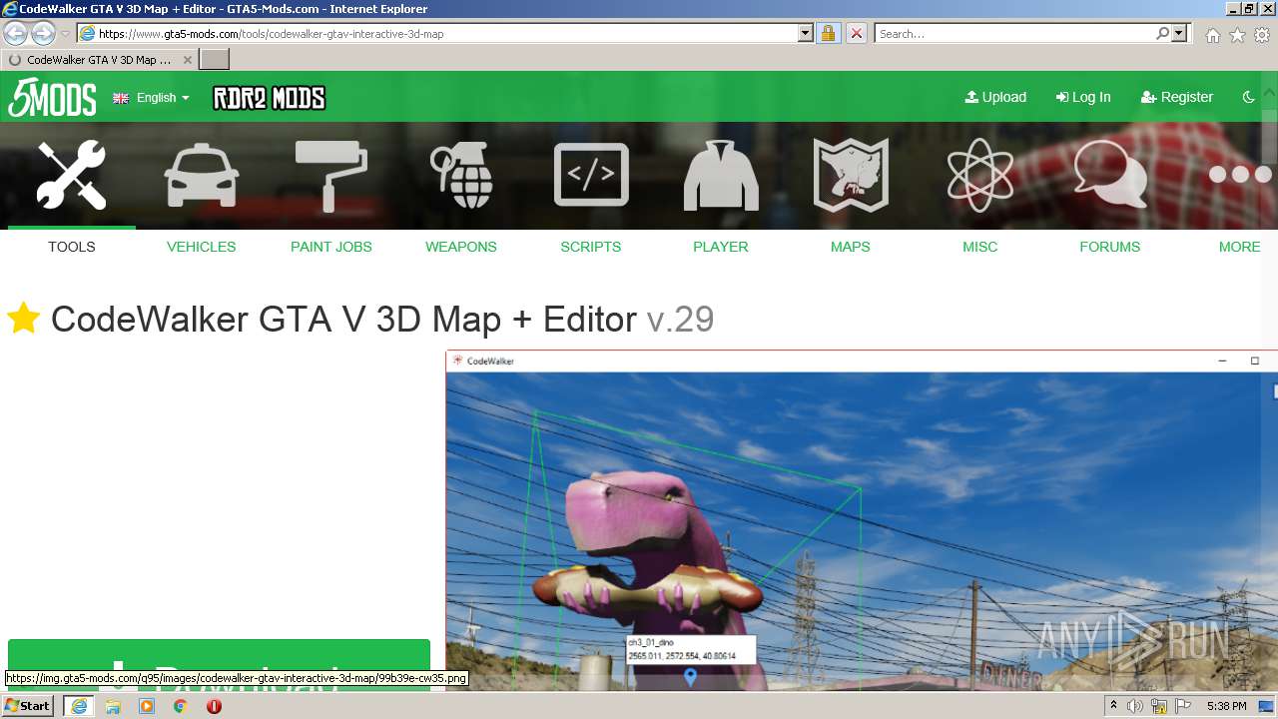1278x719 pixels.
Task: Open the Misc atom icon
Action: click(x=980, y=175)
